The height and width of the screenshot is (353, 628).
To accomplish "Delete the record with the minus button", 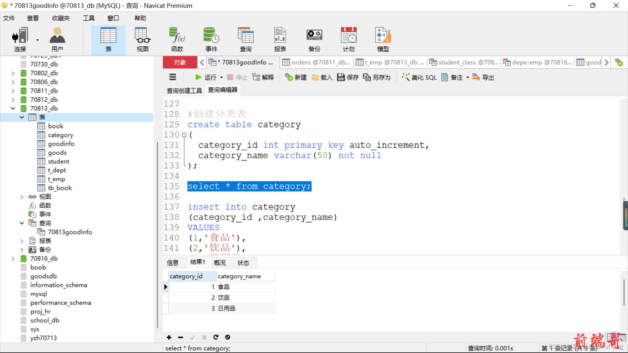I will (181, 337).
